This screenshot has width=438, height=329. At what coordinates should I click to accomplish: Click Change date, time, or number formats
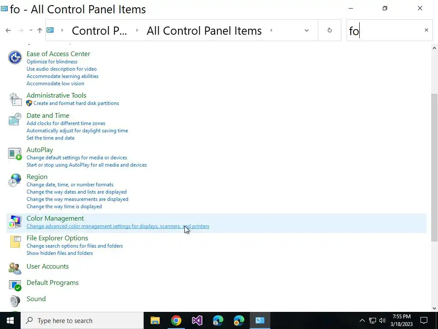tap(70, 185)
